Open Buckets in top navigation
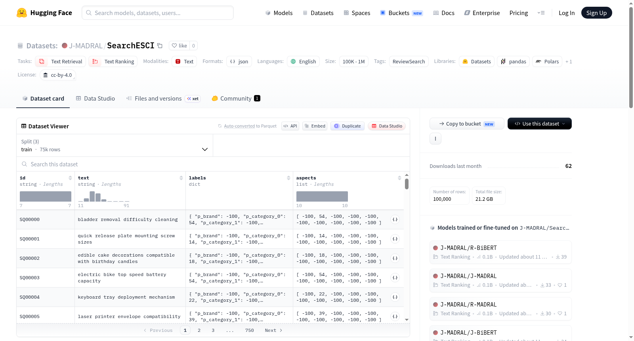 click(x=401, y=13)
